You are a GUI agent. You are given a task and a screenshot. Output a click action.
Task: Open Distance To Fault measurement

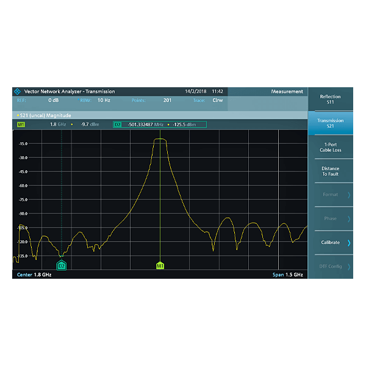(330, 171)
